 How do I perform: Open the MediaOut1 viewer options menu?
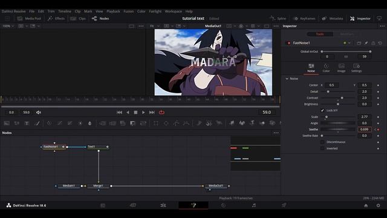(276, 26)
